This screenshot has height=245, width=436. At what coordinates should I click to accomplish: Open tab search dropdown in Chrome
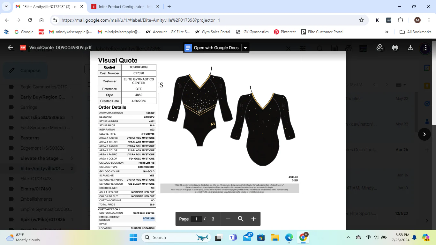click(x=6, y=6)
